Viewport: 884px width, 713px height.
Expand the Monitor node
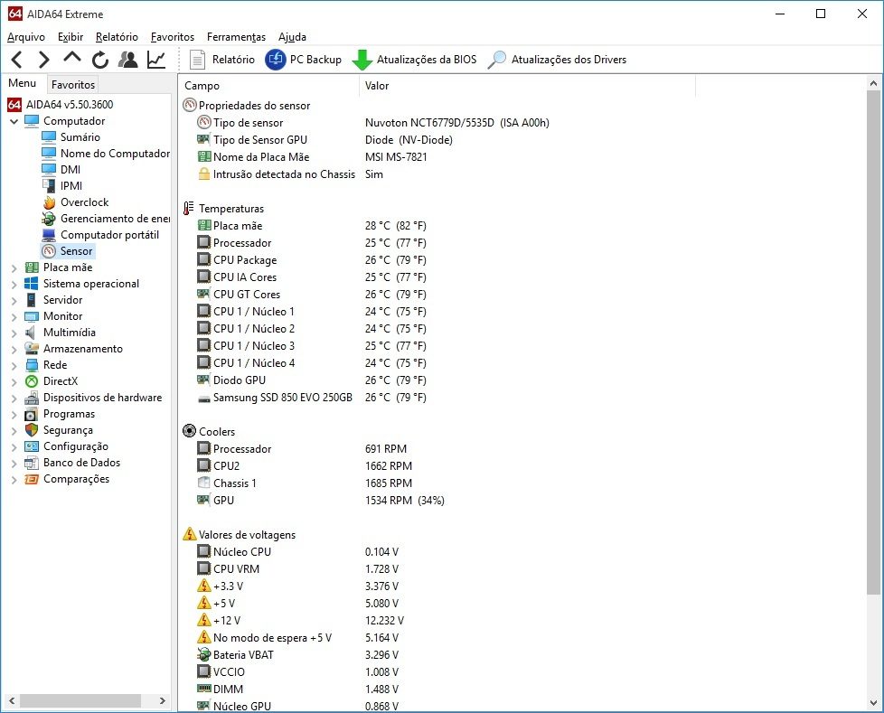pyautogui.click(x=14, y=317)
